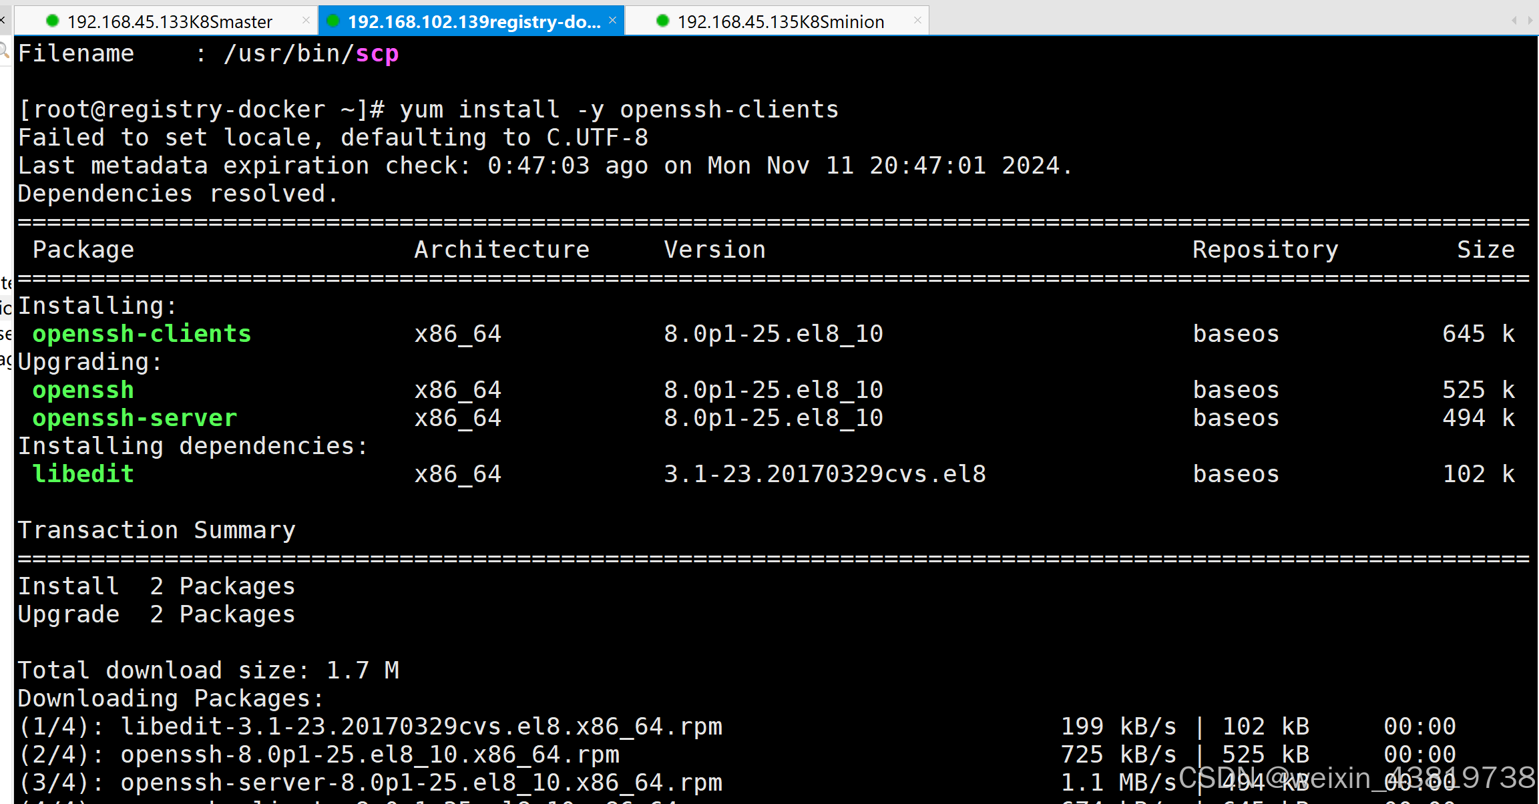Click 'Upgrading:' section label
Image resolution: width=1539 pixels, height=804 pixels.
pos(90,362)
